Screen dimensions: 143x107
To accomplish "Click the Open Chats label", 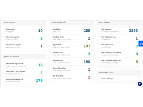I will 57,45.
